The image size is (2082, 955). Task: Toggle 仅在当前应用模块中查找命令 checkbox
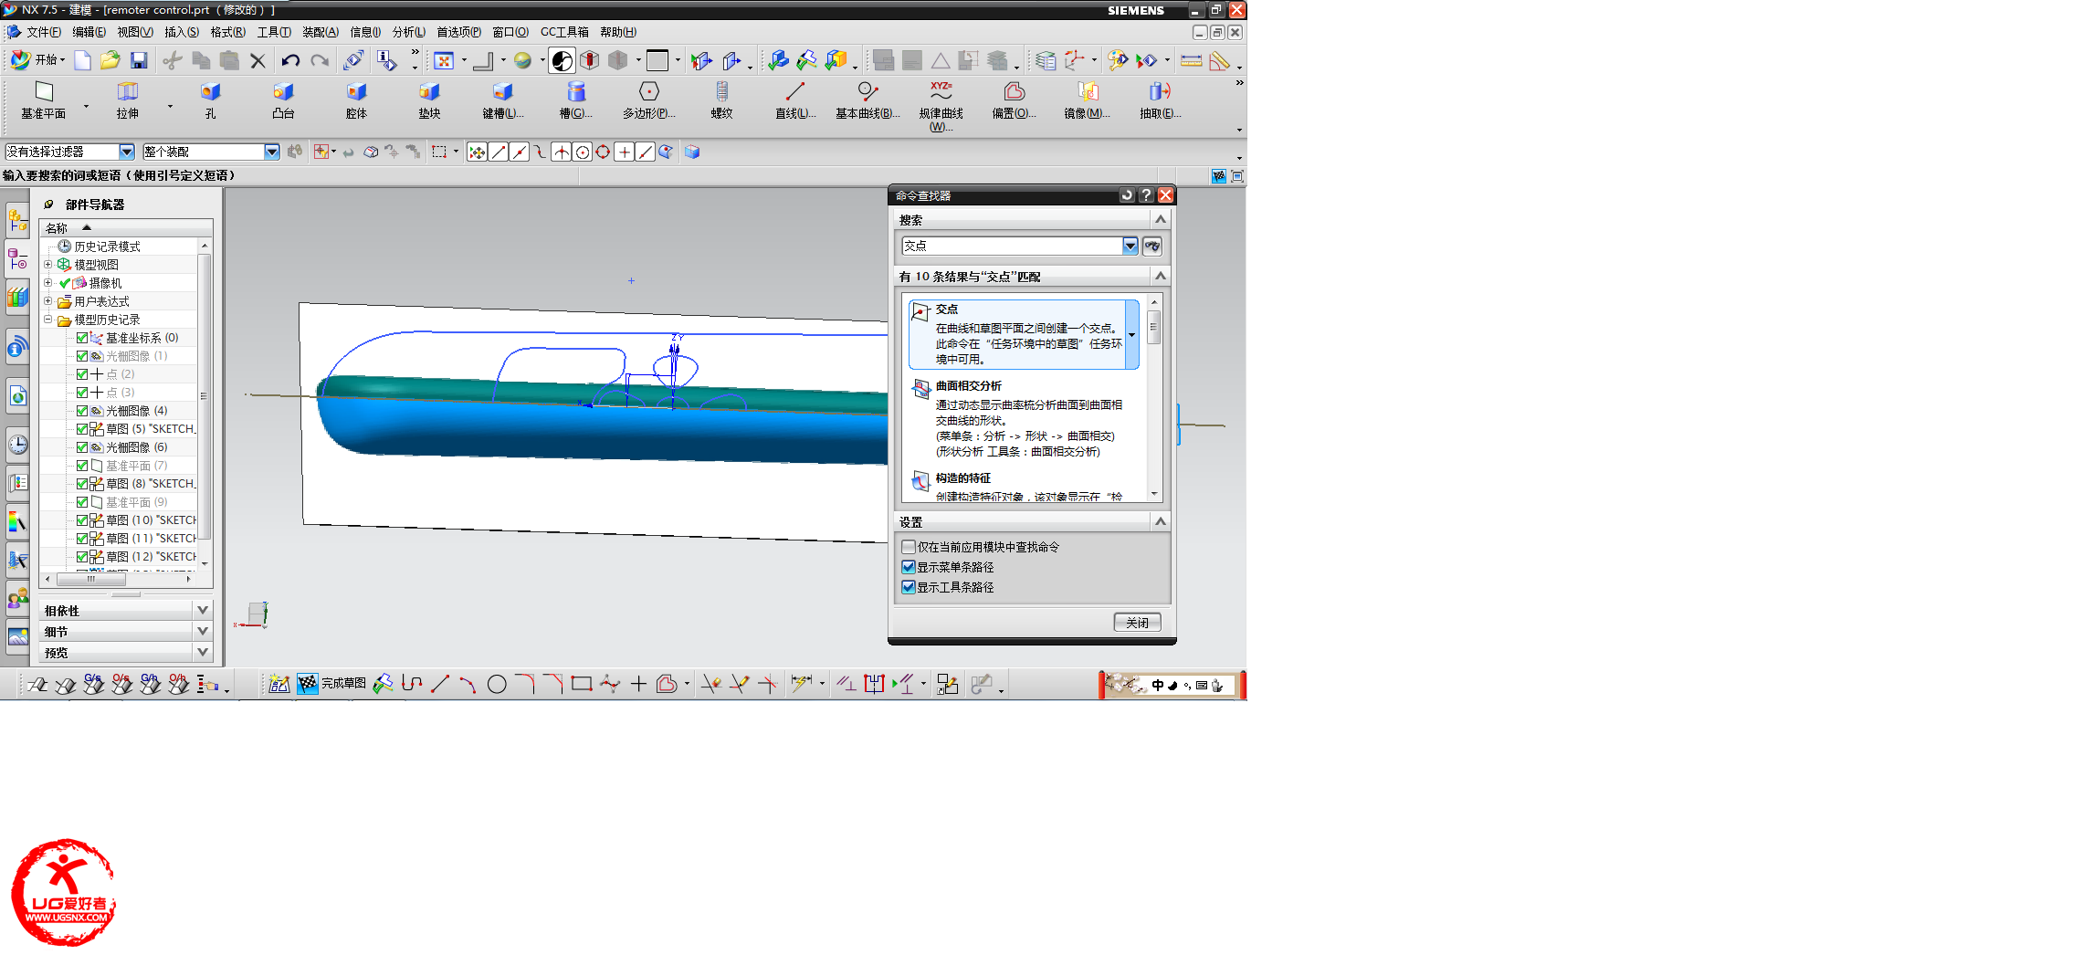[909, 547]
